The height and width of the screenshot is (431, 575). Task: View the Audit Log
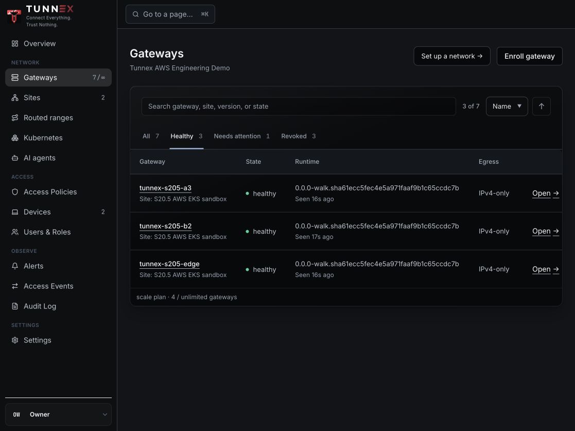[58, 306]
